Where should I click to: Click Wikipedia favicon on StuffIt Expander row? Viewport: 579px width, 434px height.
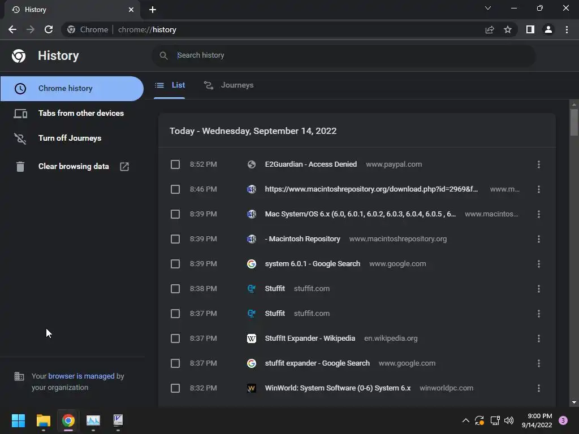tap(252, 338)
